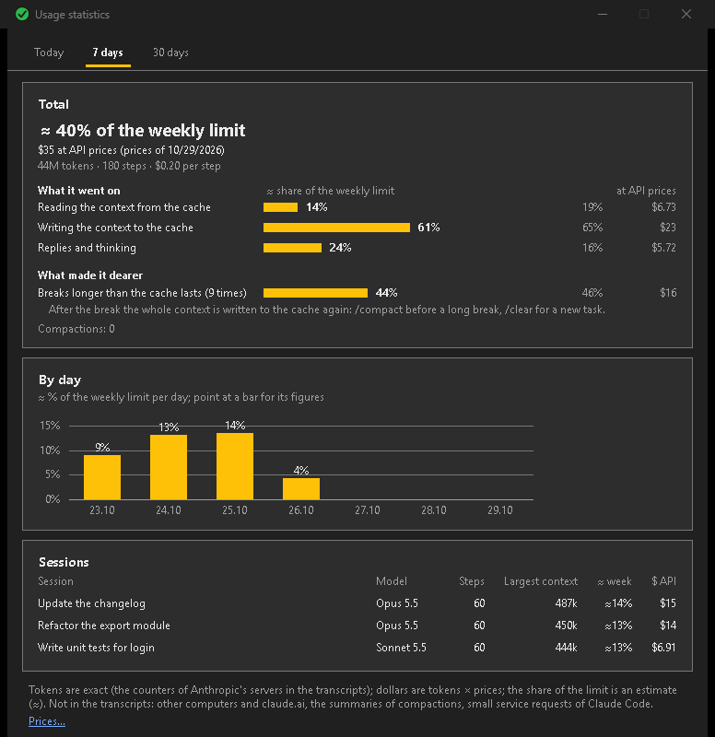Screen dimensions: 715x737
Task: Click the 'What made it dearer' heading
Action: (x=90, y=275)
